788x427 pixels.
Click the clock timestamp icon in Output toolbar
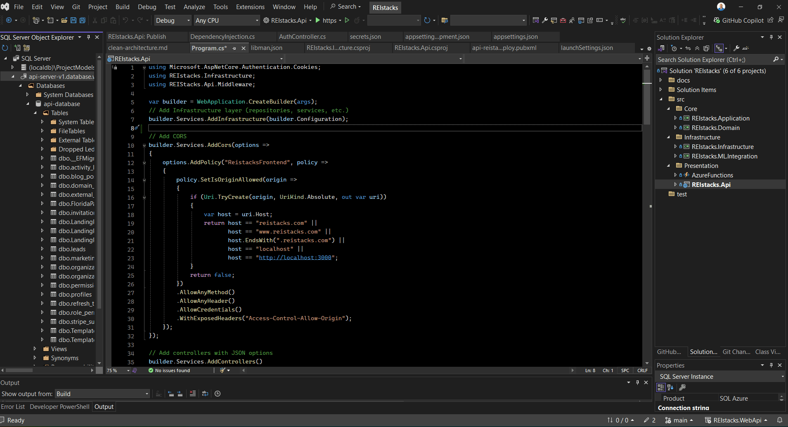(x=218, y=394)
